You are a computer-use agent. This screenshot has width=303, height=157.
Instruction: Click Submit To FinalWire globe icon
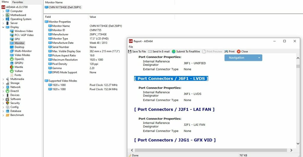coord(174,51)
